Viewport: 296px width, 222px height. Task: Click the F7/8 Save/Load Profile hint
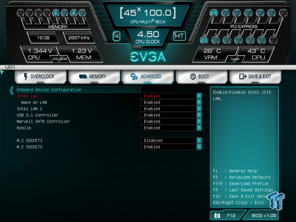pos(241,183)
